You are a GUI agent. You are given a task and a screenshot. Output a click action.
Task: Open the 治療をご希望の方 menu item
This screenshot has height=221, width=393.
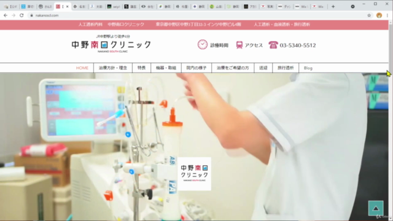point(233,68)
